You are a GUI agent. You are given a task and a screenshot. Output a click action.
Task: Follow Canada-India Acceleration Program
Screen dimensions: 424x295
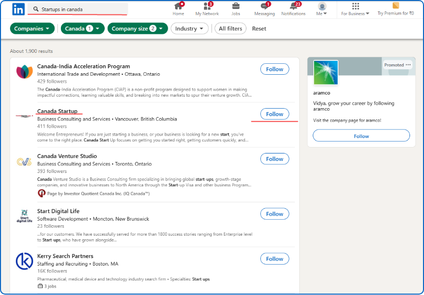[x=274, y=69]
